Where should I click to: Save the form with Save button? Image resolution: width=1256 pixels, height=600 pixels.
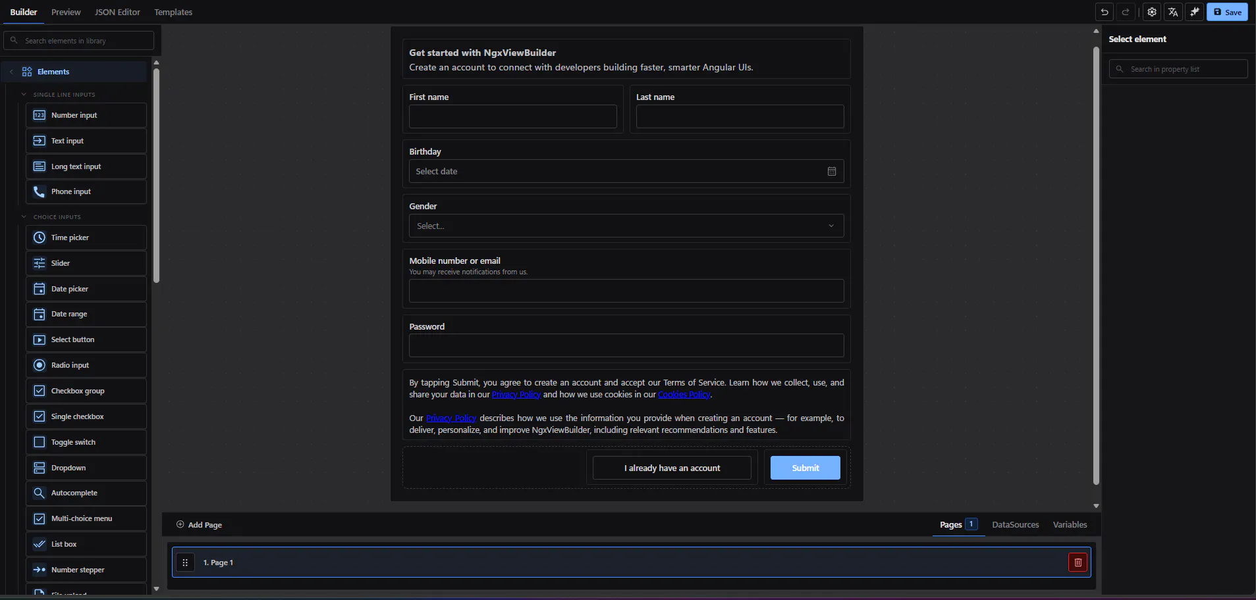point(1227,12)
